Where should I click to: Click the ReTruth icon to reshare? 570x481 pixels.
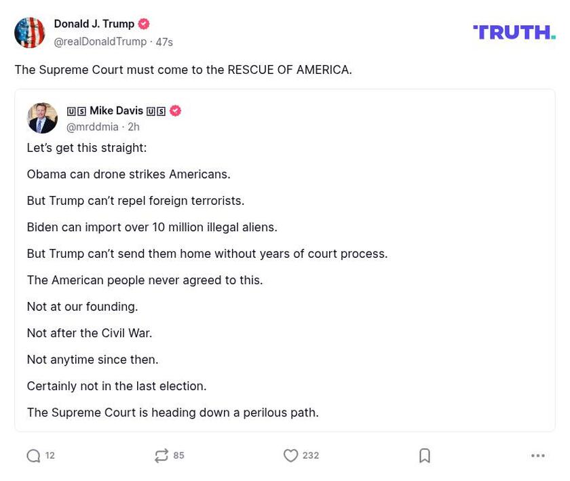161,455
